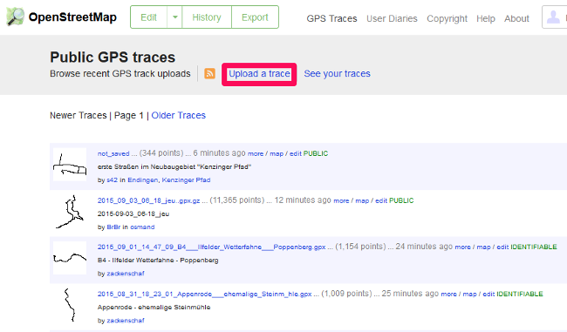Click the Export button
The width and height of the screenshot is (567, 332).
[255, 17]
